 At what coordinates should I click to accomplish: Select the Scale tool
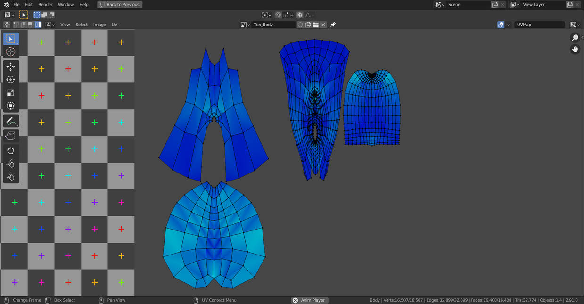click(11, 93)
